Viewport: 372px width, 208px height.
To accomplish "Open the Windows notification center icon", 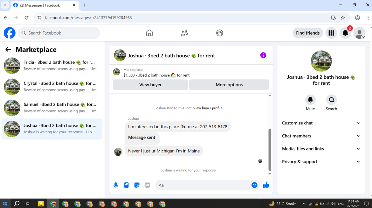I will [x=367, y=204].
